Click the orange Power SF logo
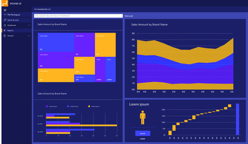The height and width of the screenshot is (144, 248). click(x=5, y=3)
